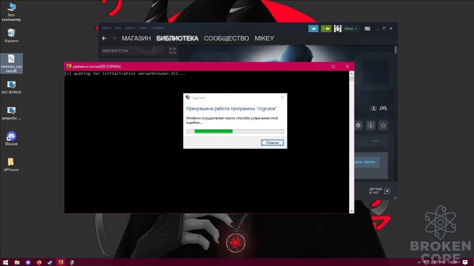Open Steam from the taskbar
Image resolution: width=474 pixels, height=266 pixels.
[50, 262]
